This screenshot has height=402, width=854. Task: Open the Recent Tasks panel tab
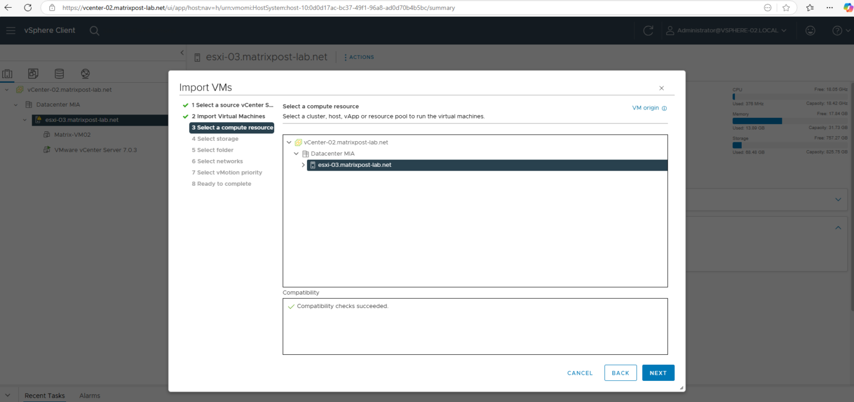[x=44, y=395]
